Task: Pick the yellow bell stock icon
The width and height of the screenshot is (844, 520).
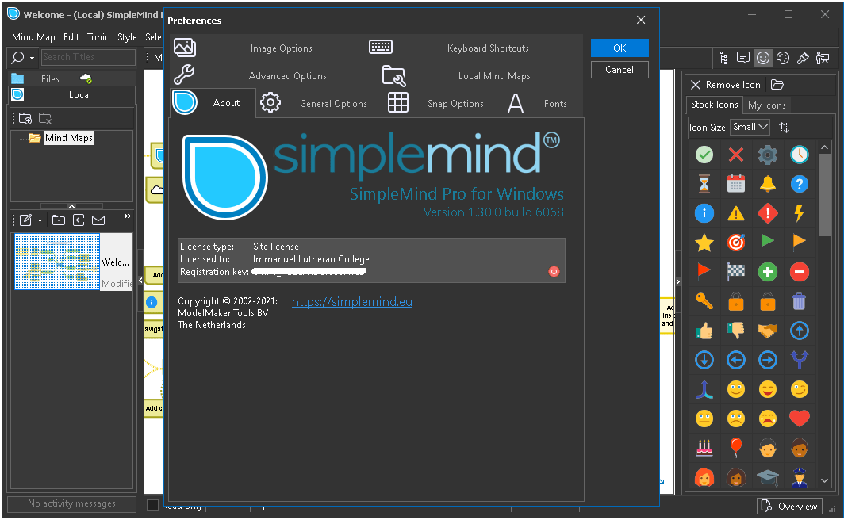Action: (768, 184)
